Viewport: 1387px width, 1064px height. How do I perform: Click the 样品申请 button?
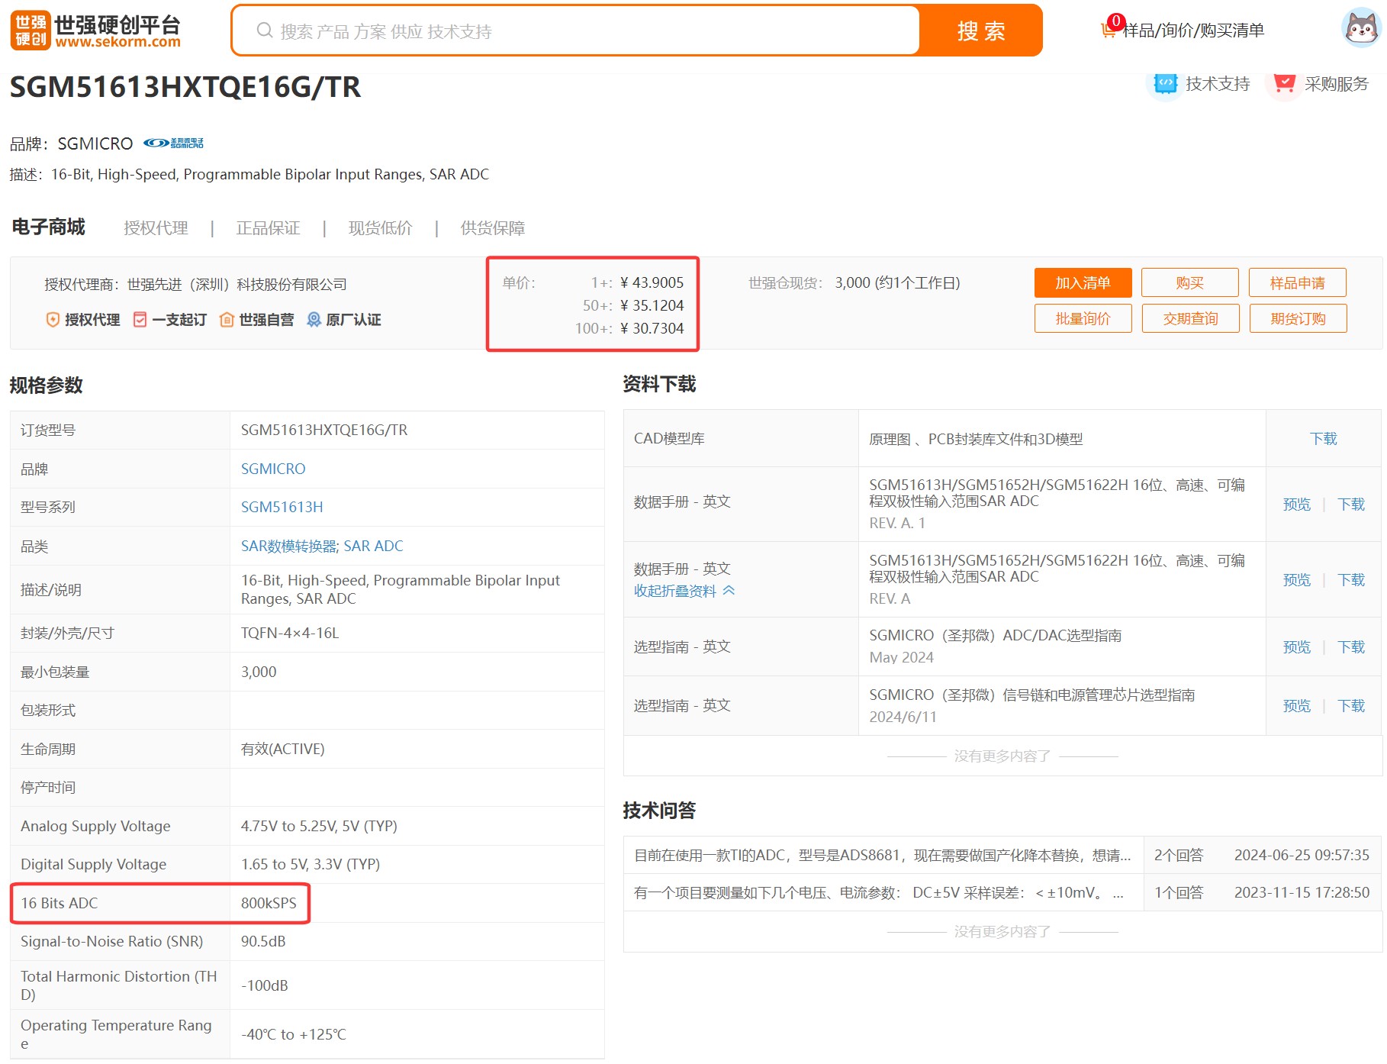coord(1297,282)
